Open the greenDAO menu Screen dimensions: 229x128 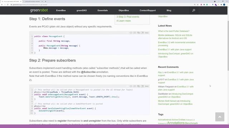[82, 10]
